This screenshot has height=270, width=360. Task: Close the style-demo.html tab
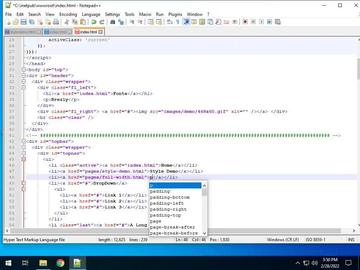click(x=39, y=32)
